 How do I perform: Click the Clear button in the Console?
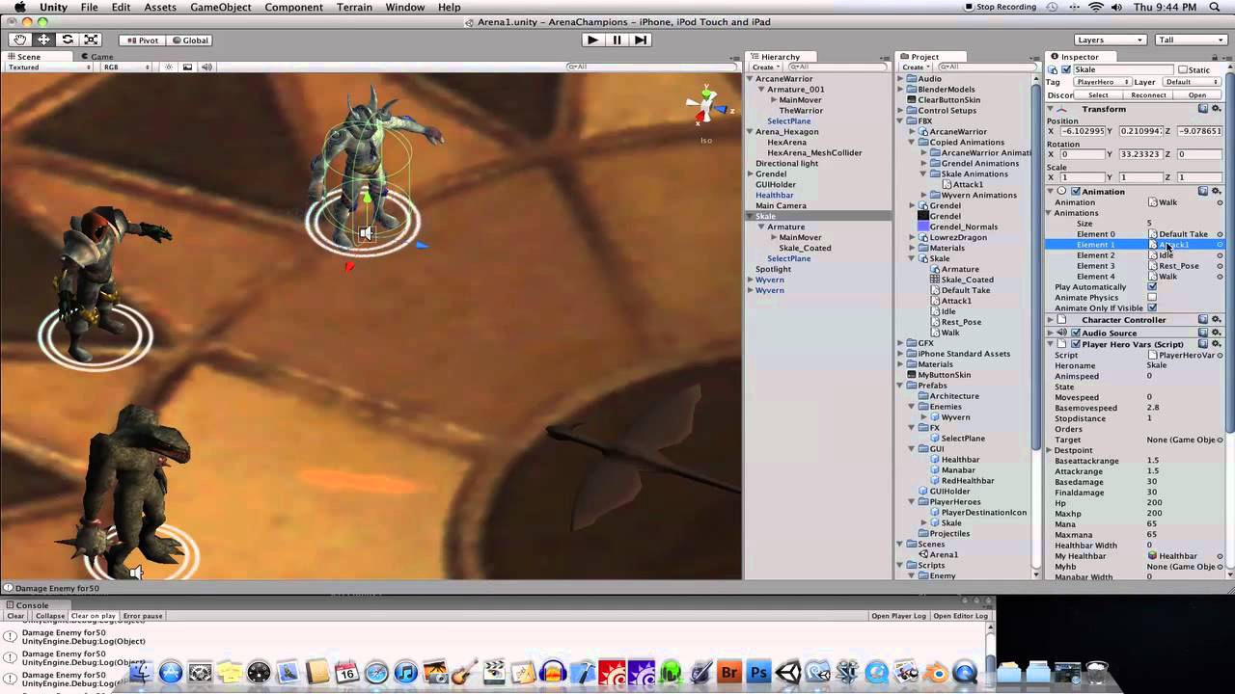(14, 615)
